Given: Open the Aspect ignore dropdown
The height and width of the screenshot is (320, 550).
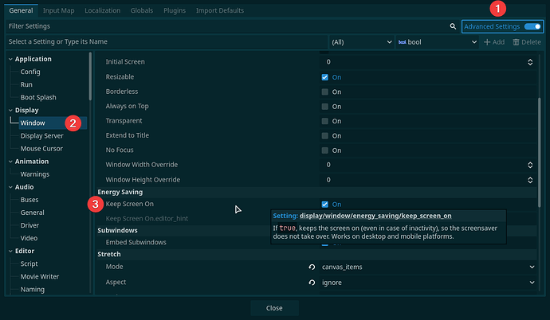Looking at the screenshot, I should [428, 282].
